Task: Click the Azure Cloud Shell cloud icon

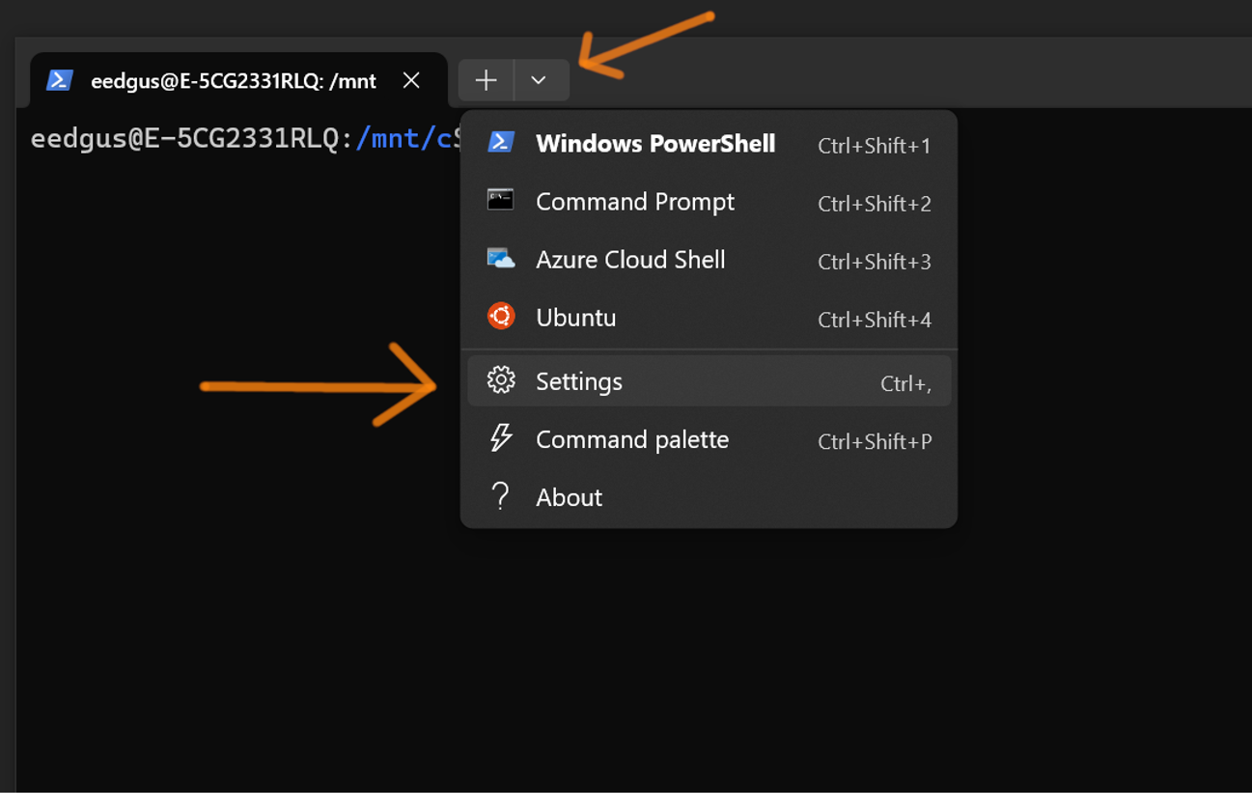Action: pos(500,259)
